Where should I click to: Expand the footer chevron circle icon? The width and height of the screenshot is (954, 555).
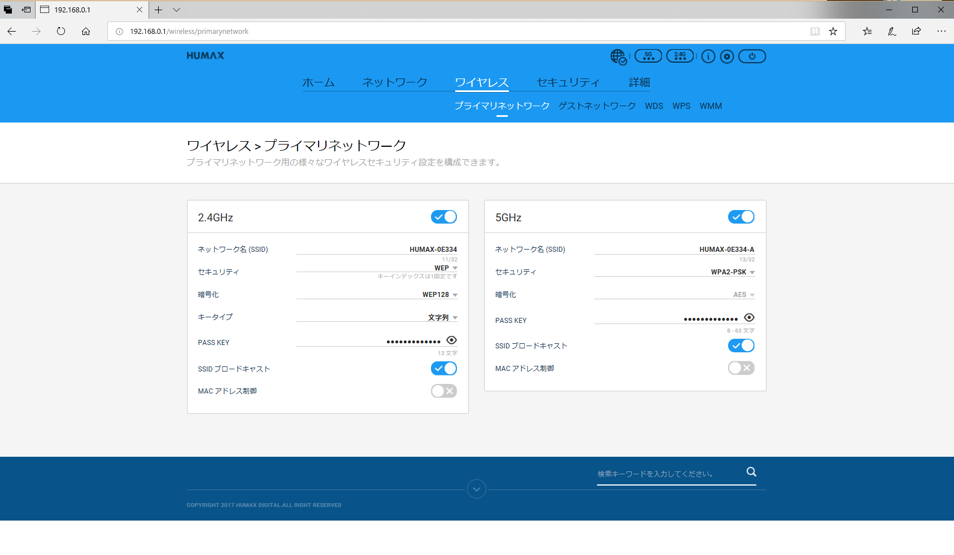coord(477,489)
